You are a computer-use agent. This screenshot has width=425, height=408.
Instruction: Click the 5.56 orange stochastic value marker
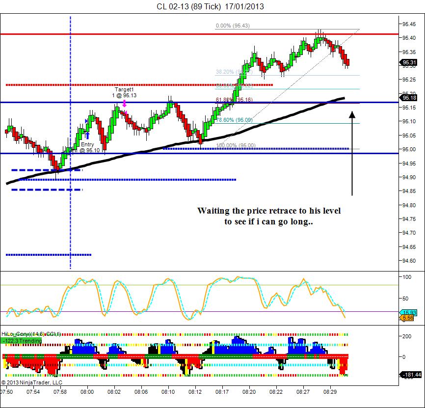(x=408, y=318)
